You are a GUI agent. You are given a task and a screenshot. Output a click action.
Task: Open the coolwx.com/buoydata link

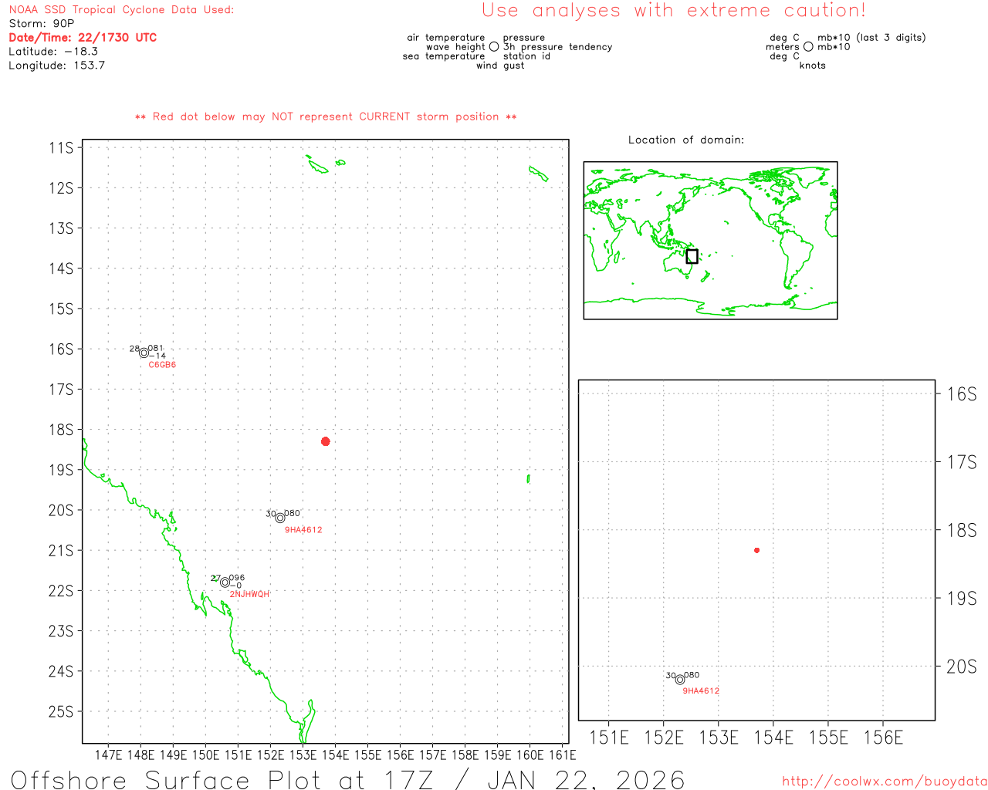click(884, 782)
